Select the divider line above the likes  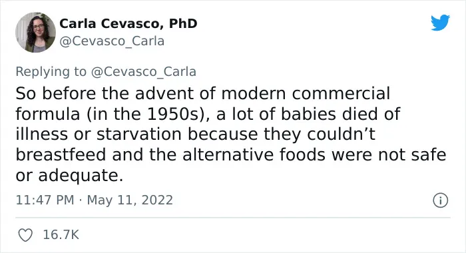233,218
